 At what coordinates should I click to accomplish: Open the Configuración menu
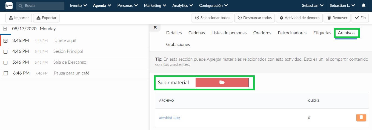click(213, 5)
